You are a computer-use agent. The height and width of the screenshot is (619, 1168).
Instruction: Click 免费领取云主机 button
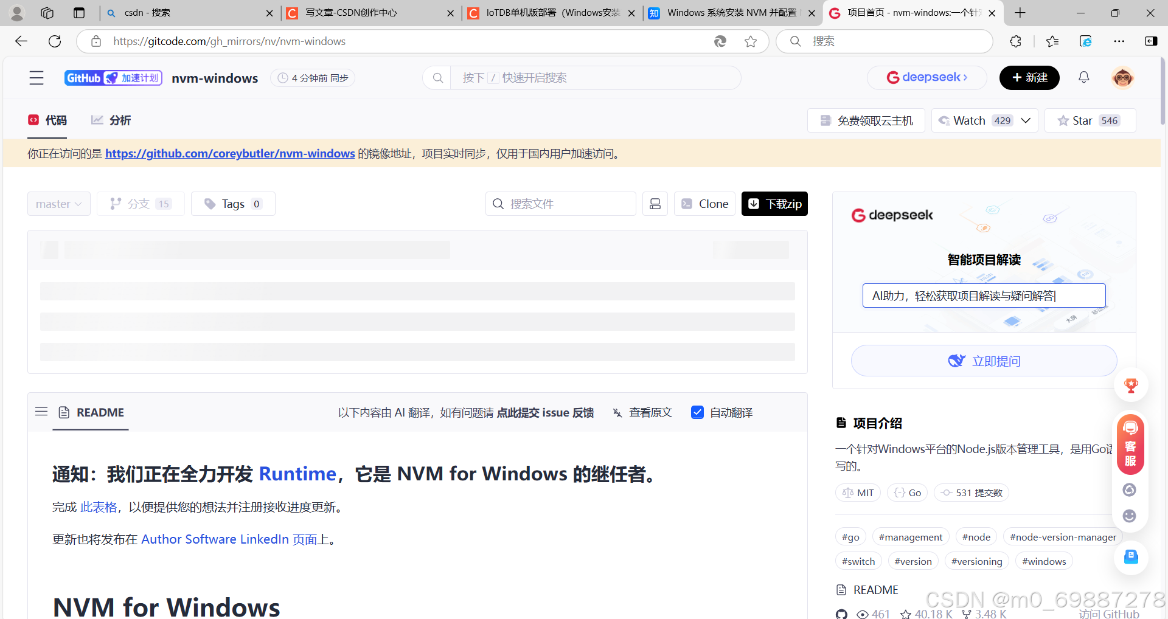tap(866, 120)
